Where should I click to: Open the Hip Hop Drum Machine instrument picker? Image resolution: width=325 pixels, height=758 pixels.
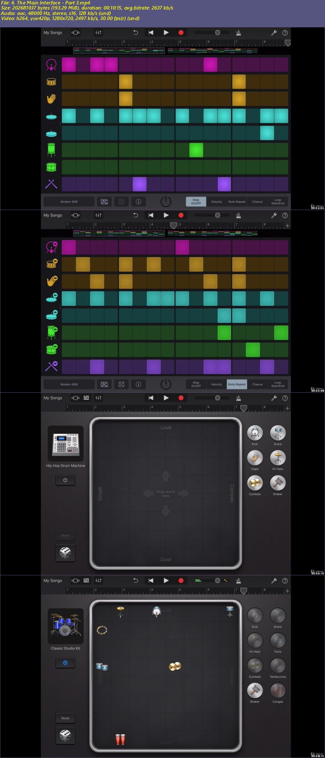pos(65,443)
